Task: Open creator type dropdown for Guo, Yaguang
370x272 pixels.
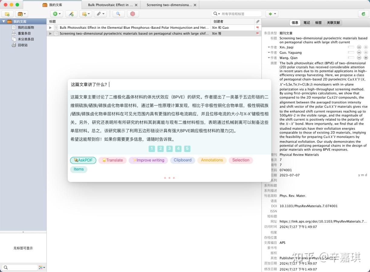Action: (x=272, y=53)
